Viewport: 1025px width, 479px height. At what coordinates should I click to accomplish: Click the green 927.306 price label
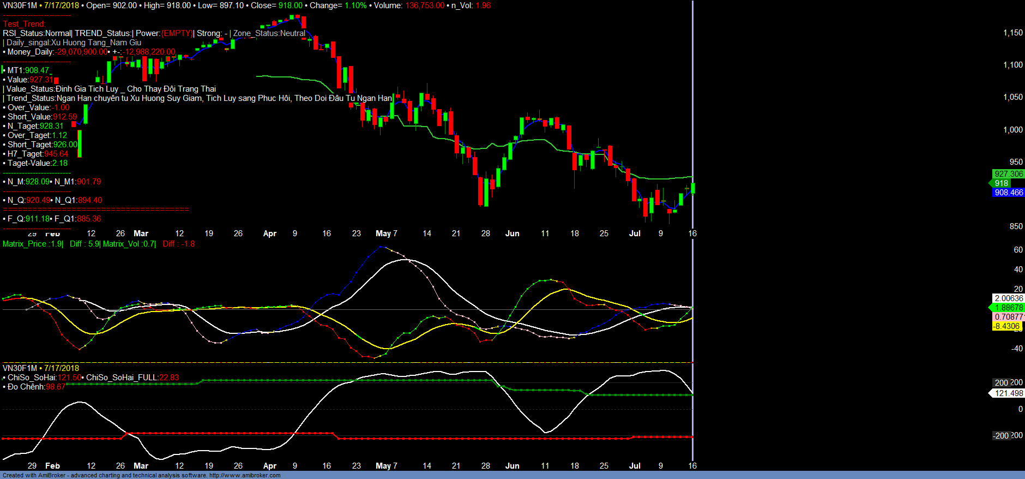tap(1008, 174)
